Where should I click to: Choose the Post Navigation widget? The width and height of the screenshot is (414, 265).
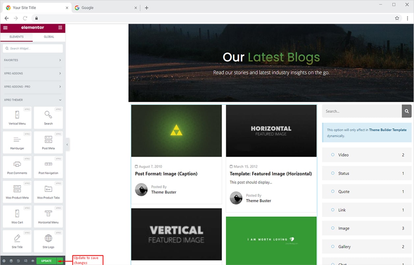click(48, 167)
